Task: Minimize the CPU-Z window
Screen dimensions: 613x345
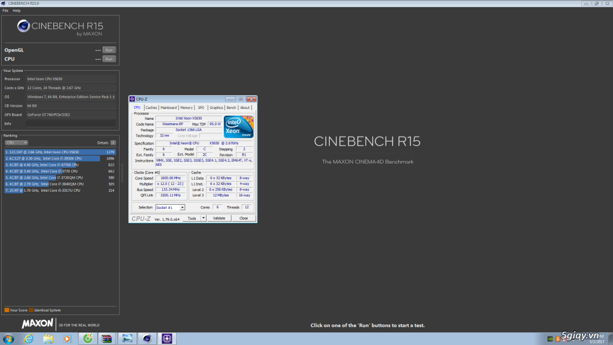Action: tap(230, 99)
